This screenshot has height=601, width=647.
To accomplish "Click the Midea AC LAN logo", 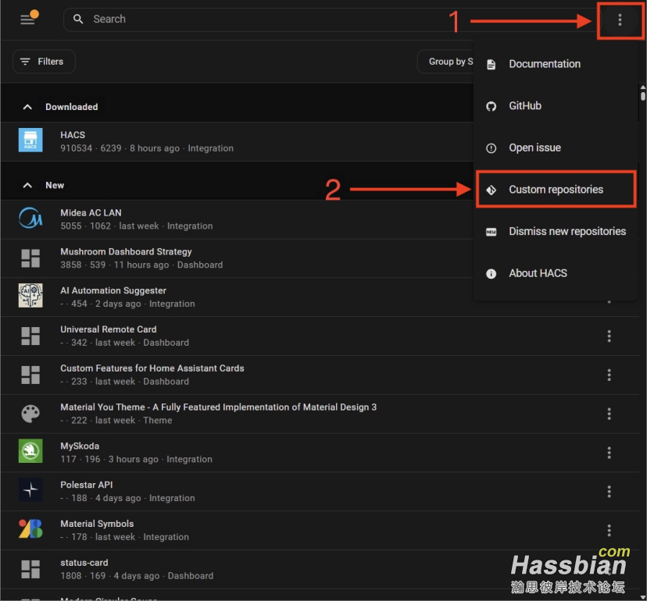I will point(30,218).
